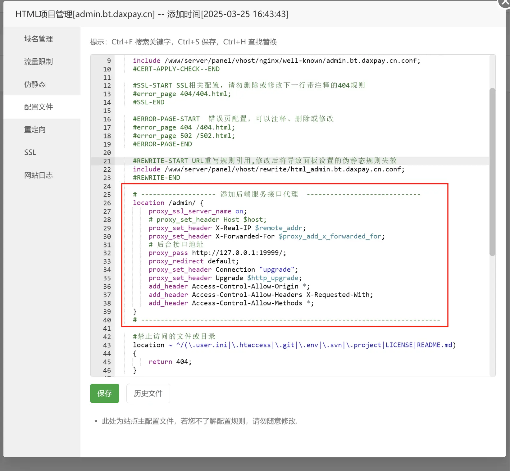This screenshot has height=471, width=510.
Task: Open the 流量限制 tab
Action: pyautogui.click(x=39, y=61)
